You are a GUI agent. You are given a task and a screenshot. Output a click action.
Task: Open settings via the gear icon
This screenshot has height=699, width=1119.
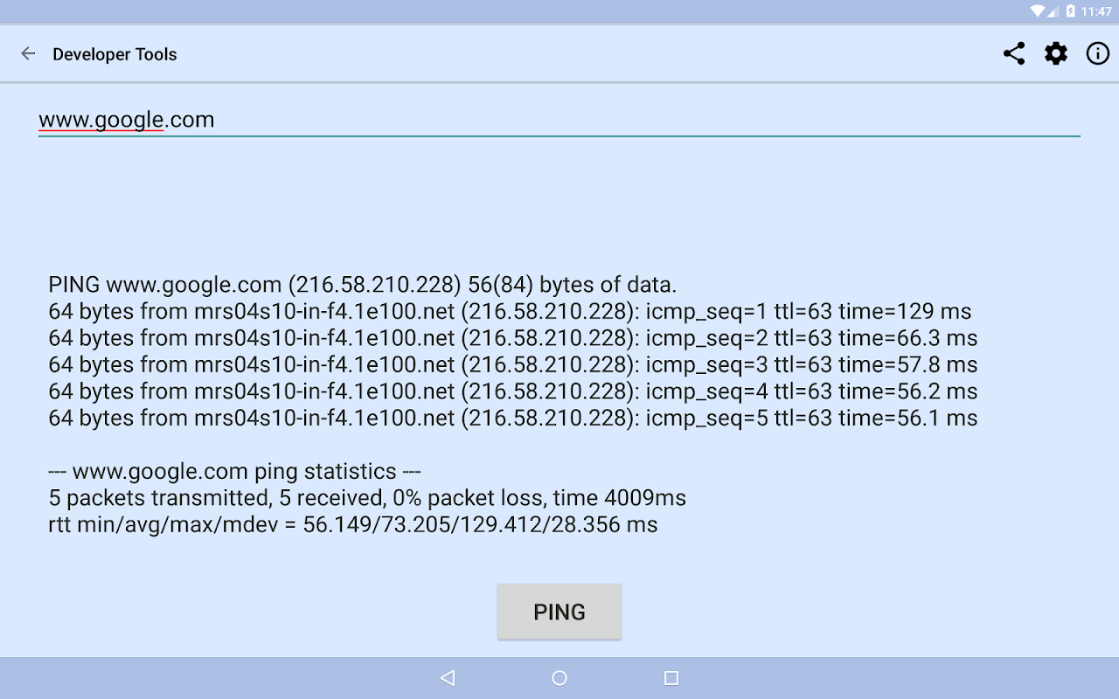pos(1056,53)
